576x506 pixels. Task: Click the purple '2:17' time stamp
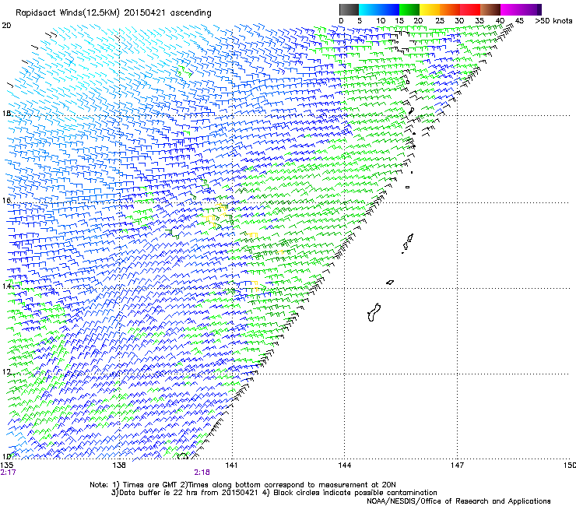tap(8, 473)
